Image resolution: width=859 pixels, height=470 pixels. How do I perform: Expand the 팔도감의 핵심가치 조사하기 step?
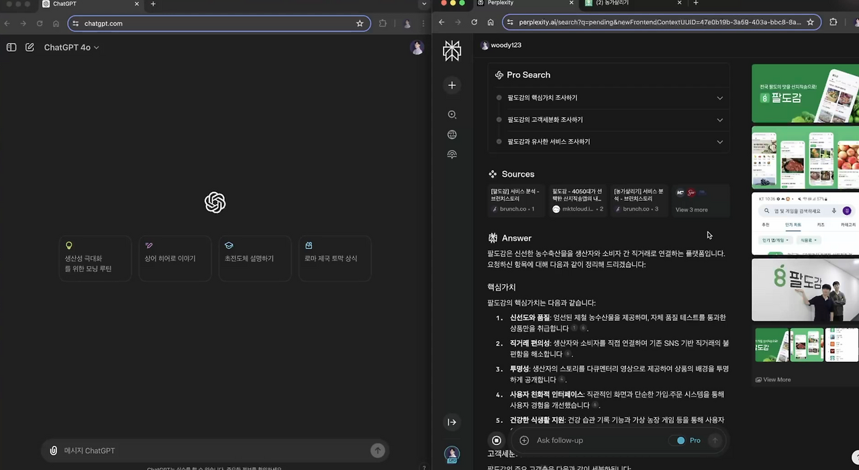pyautogui.click(x=609, y=98)
